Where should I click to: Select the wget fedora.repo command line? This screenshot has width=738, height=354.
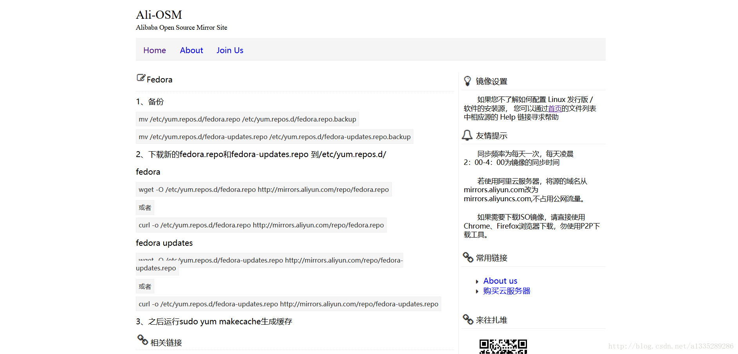tap(264, 190)
